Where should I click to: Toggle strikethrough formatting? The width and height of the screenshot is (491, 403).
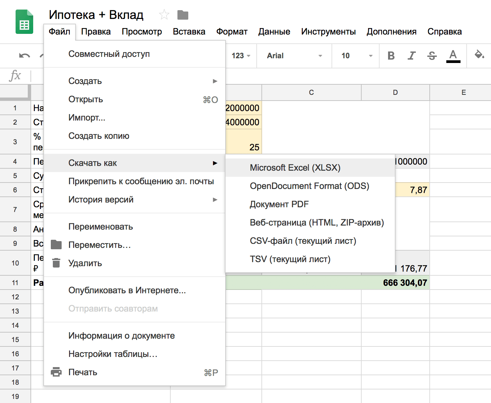click(x=432, y=56)
